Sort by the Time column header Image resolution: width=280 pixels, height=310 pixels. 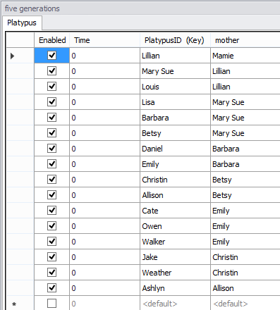pos(104,40)
